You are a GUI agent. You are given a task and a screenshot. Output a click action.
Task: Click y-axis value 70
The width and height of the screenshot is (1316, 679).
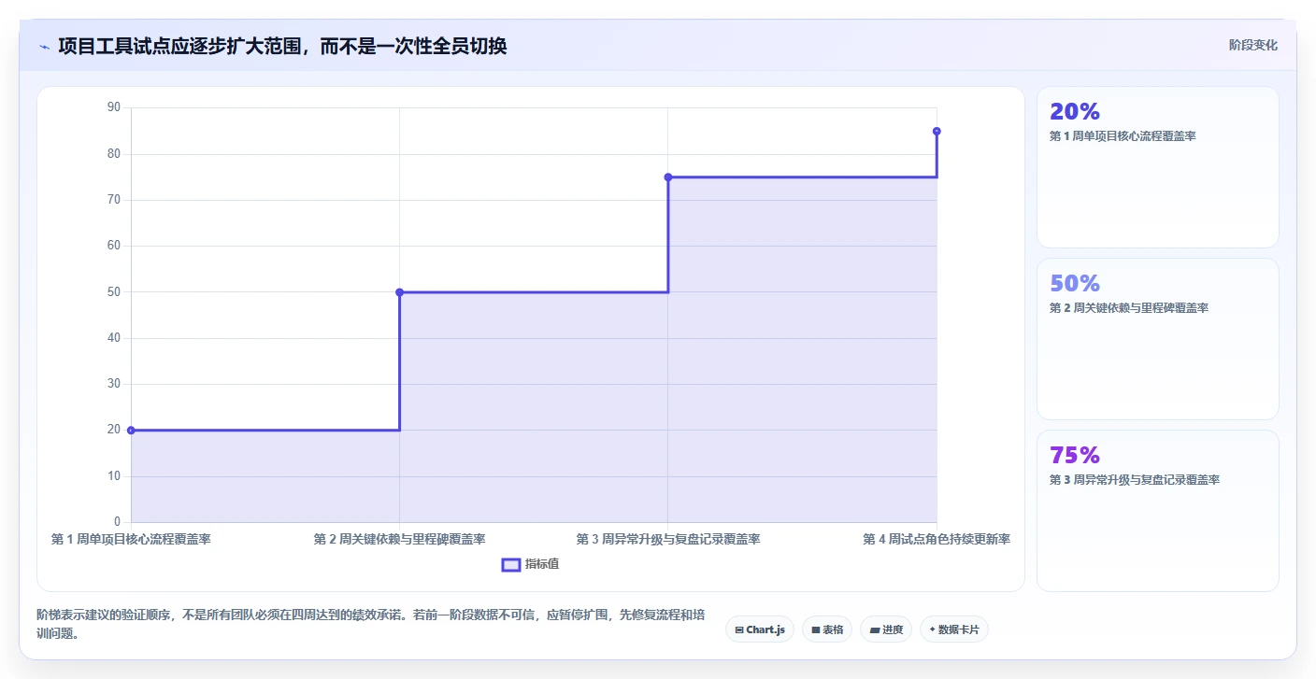[114, 200]
